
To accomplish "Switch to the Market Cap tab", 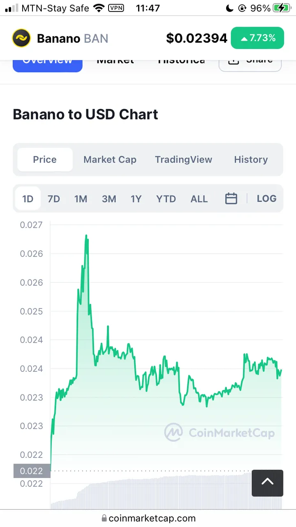I will click(x=110, y=159).
